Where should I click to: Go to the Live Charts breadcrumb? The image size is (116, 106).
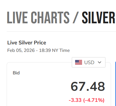38,17
